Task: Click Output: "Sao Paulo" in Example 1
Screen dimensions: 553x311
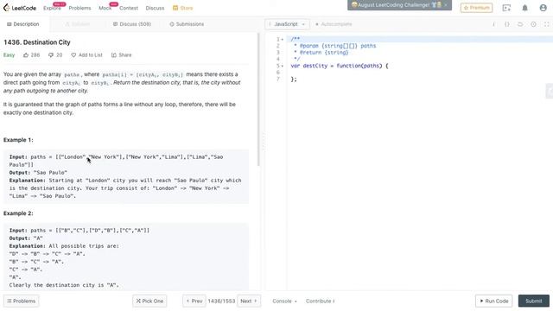Action: (x=38, y=173)
